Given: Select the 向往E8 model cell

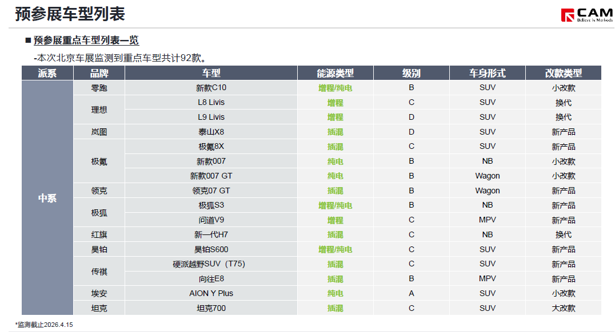Looking at the screenshot, I should (211, 279).
